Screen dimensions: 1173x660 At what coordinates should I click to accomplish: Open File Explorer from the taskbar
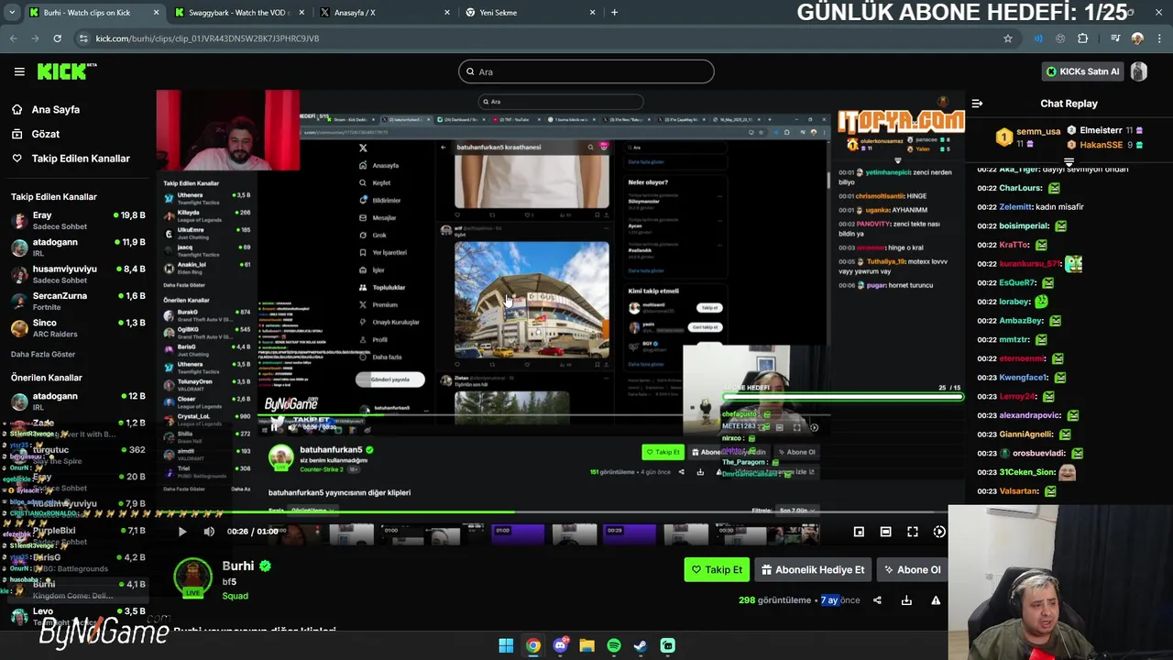[586, 645]
